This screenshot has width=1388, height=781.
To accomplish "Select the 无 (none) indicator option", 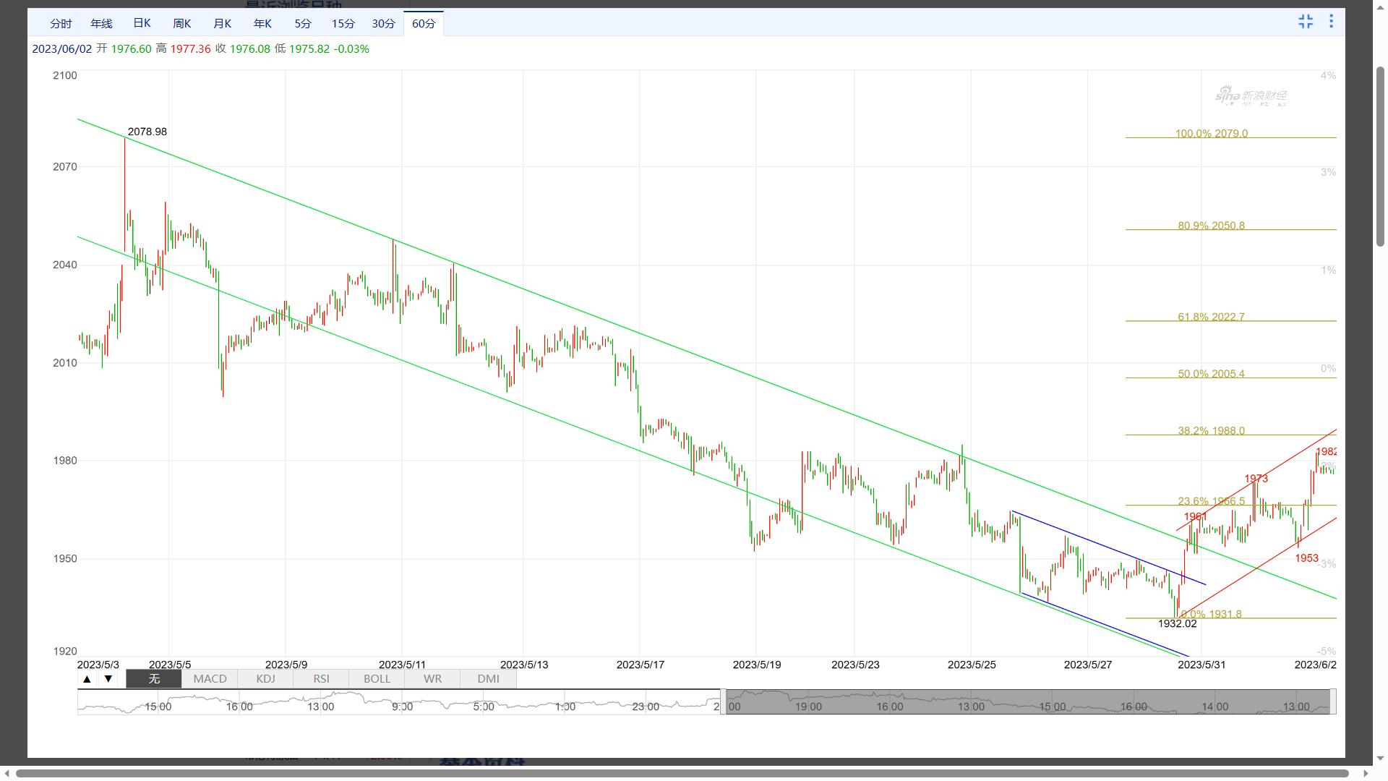I will pyautogui.click(x=154, y=679).
